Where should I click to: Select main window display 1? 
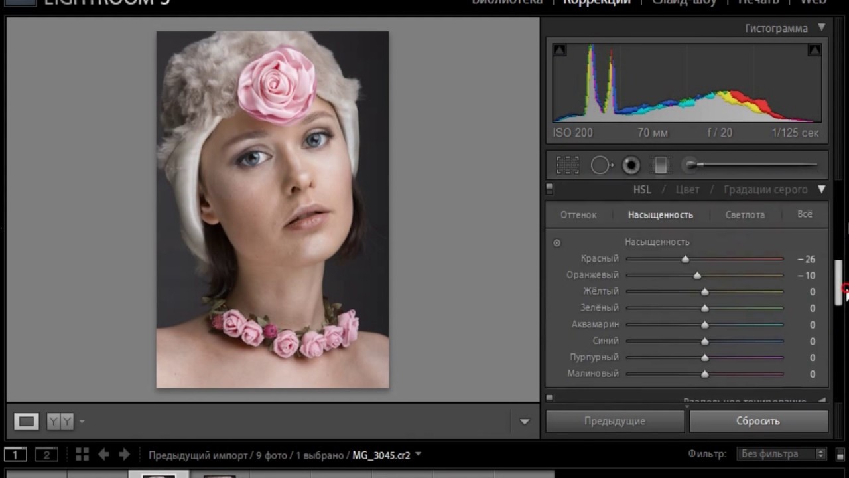tap(15, 455)
